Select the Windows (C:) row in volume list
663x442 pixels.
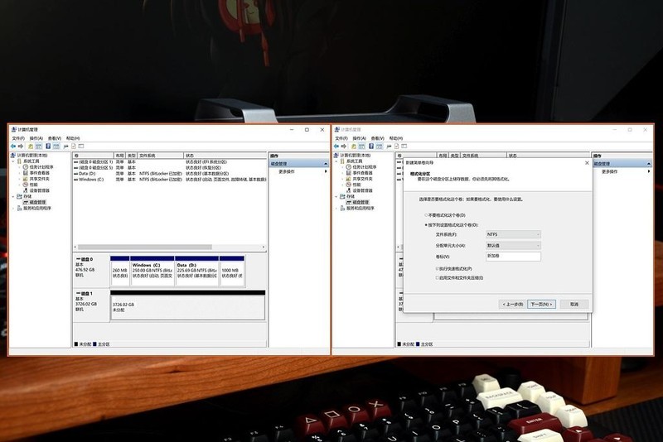coord(170,180)
